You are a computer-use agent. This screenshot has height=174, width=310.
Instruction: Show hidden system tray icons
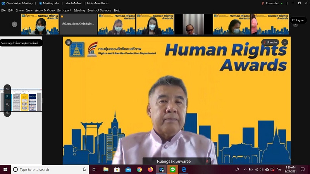[245, 170]
